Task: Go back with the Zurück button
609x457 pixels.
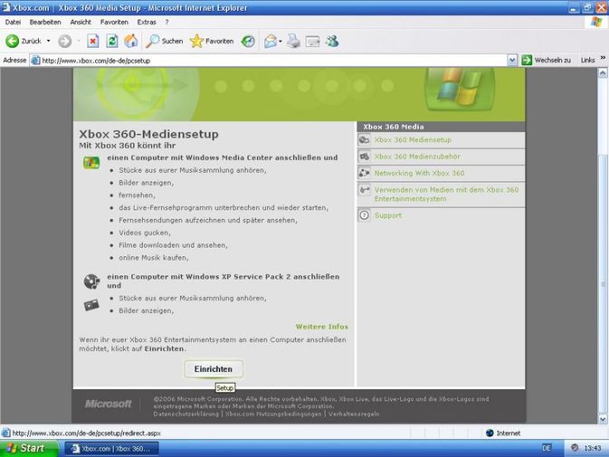Action: (x=24, y=41)
